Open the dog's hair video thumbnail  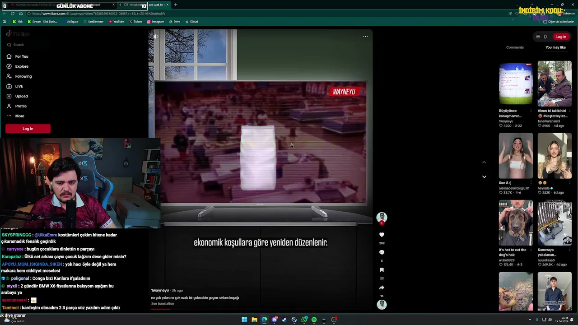pyautogui.click(x=516, y=223)
